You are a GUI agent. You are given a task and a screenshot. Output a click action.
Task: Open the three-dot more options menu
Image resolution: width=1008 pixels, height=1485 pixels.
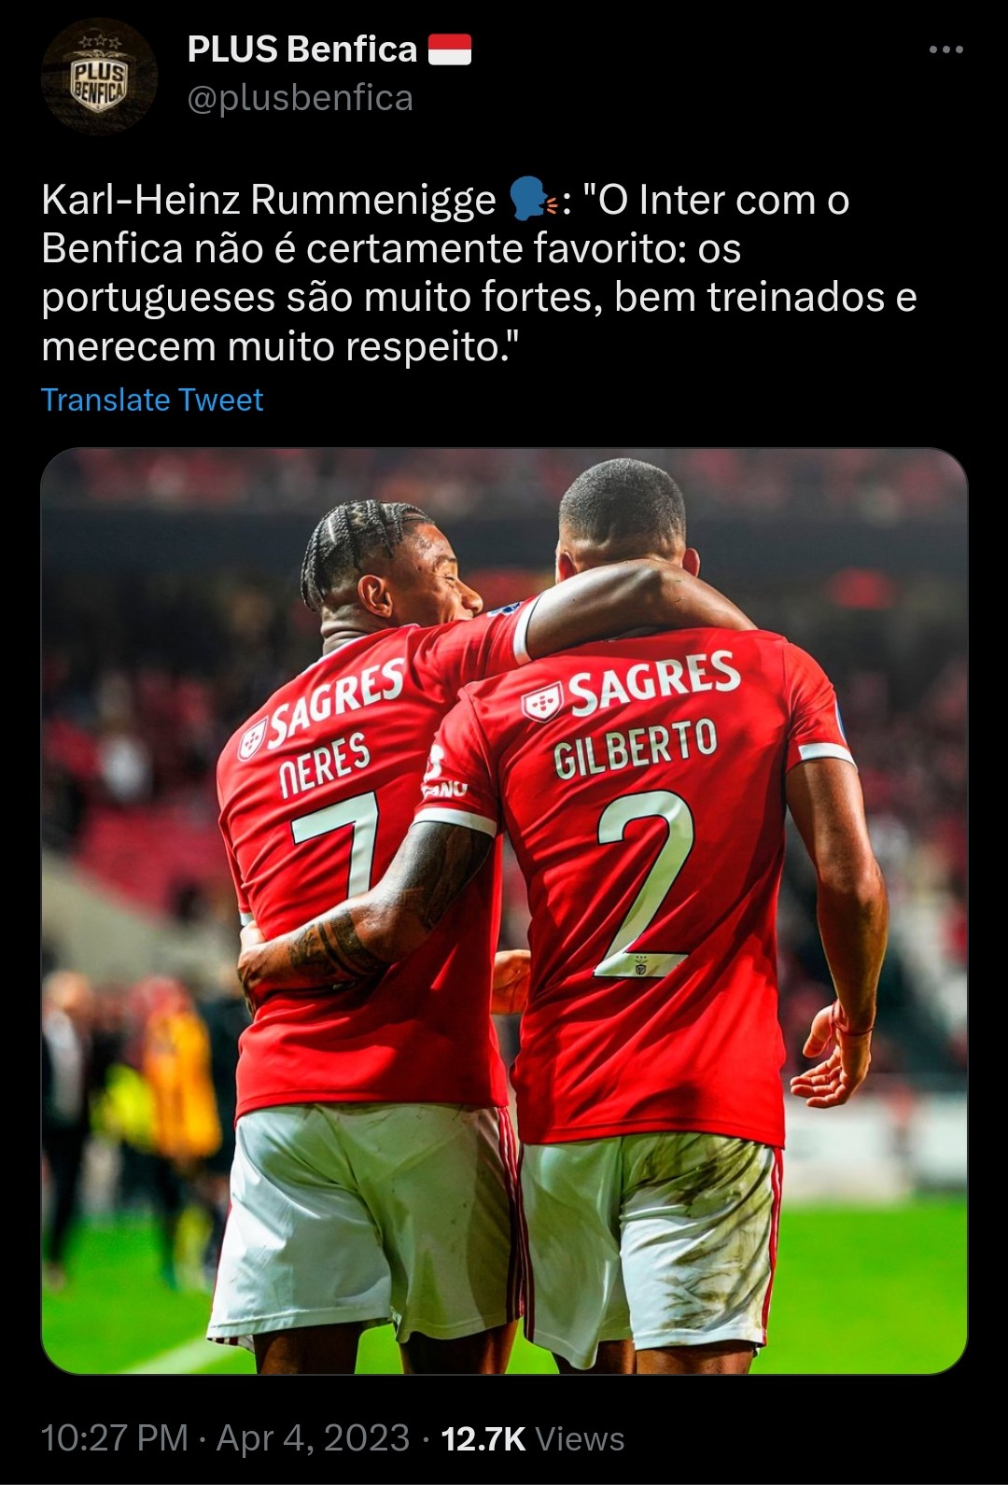945,49
